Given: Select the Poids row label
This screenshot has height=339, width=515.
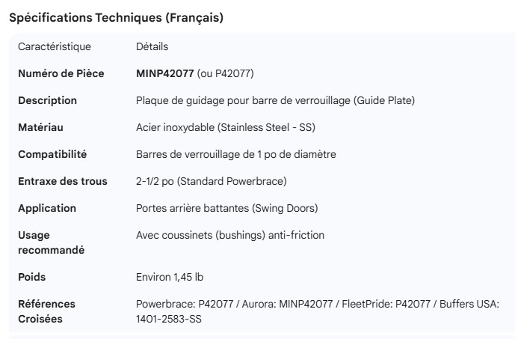Looking at the screenshot, I should pyautogui.click(x=32, y=277).
